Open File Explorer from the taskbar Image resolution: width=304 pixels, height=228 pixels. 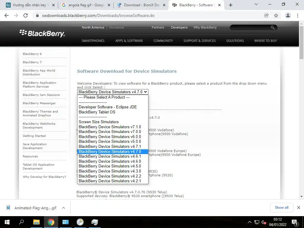(x=36, y=222)
